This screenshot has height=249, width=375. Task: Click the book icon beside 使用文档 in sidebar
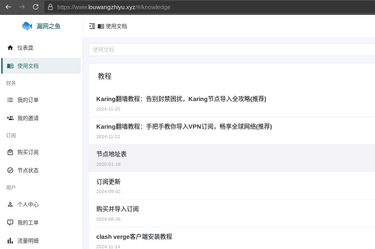click(x=10, y=66)
